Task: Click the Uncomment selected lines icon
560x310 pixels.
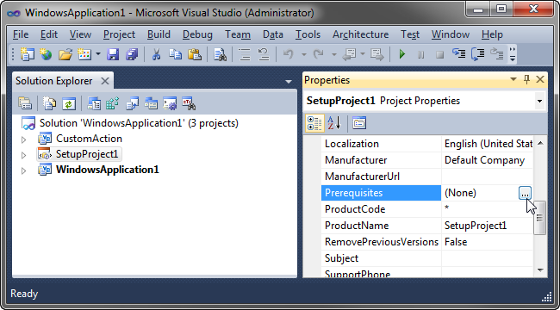Action: [x=264, y=54]
